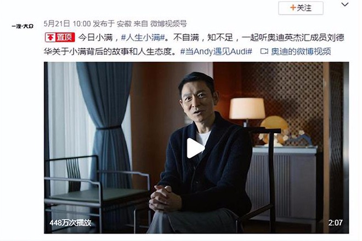This screenshot has height=241, width=362.
Task: Open the video thumbnail of the seated man
Action: coord(196,147)
